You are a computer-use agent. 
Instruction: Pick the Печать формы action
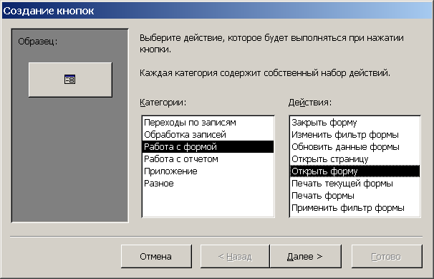coord(355,195)
